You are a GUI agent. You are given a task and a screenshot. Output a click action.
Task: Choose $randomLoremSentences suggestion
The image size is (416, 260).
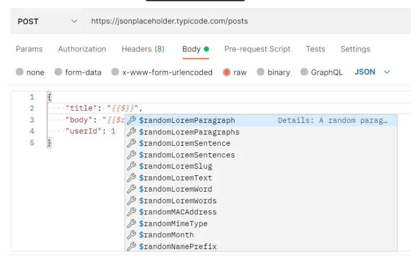tap(261, 155)
